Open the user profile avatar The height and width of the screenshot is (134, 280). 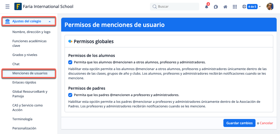tap(270, 6)
